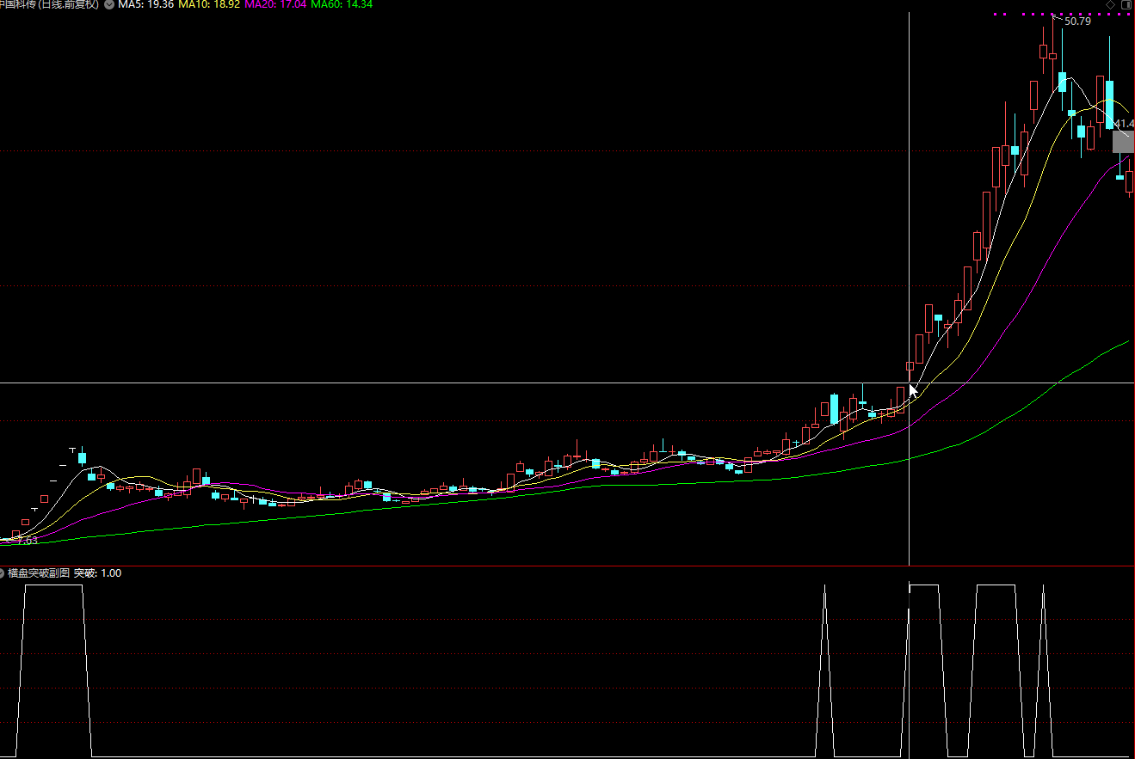This screenshot has height=759, width=1135.
Task: Click the diamond icon at top right
Action: (x=1111, y=4)
